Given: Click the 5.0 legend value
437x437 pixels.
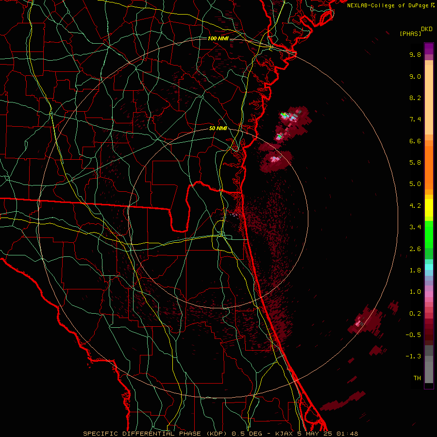Looking at the screenshot, I should [x=415, y=184].
